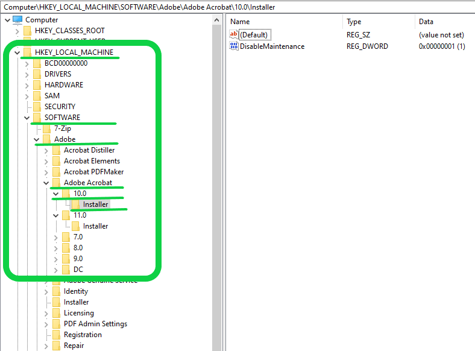Image resolution: width=475 pixels, height=351 pixels.
Task: Expand the Repair key
Action: pos(46,346)
